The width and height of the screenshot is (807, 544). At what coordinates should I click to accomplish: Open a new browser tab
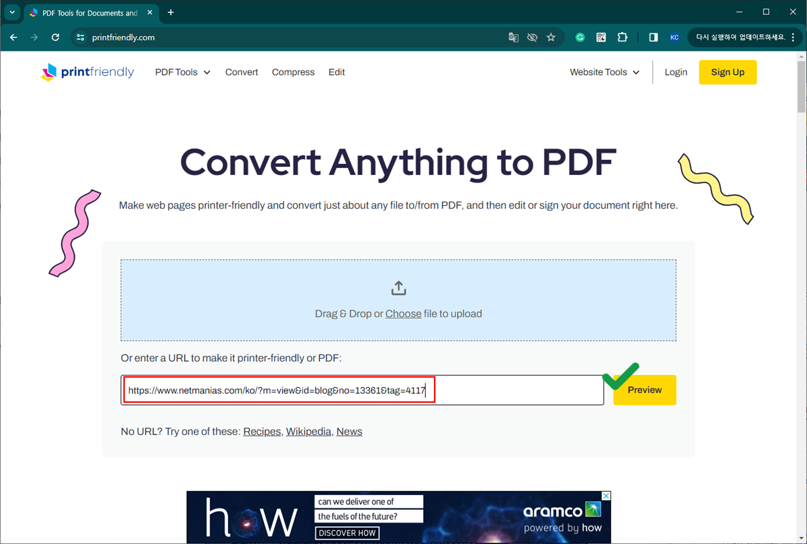coord(171,13)
